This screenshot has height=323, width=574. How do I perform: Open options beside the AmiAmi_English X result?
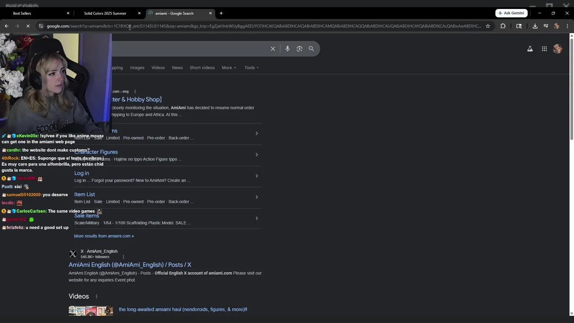pyautogui.click(x=123, y=257)
